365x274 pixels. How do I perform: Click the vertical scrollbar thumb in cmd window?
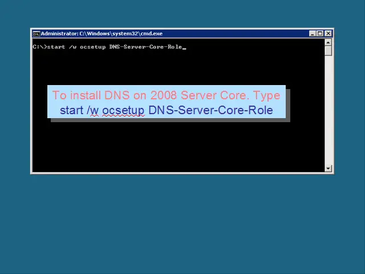[x=328, y=51]
